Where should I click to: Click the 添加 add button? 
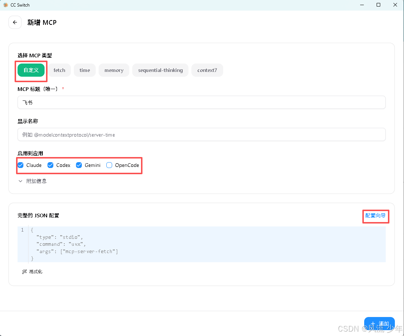379,324
